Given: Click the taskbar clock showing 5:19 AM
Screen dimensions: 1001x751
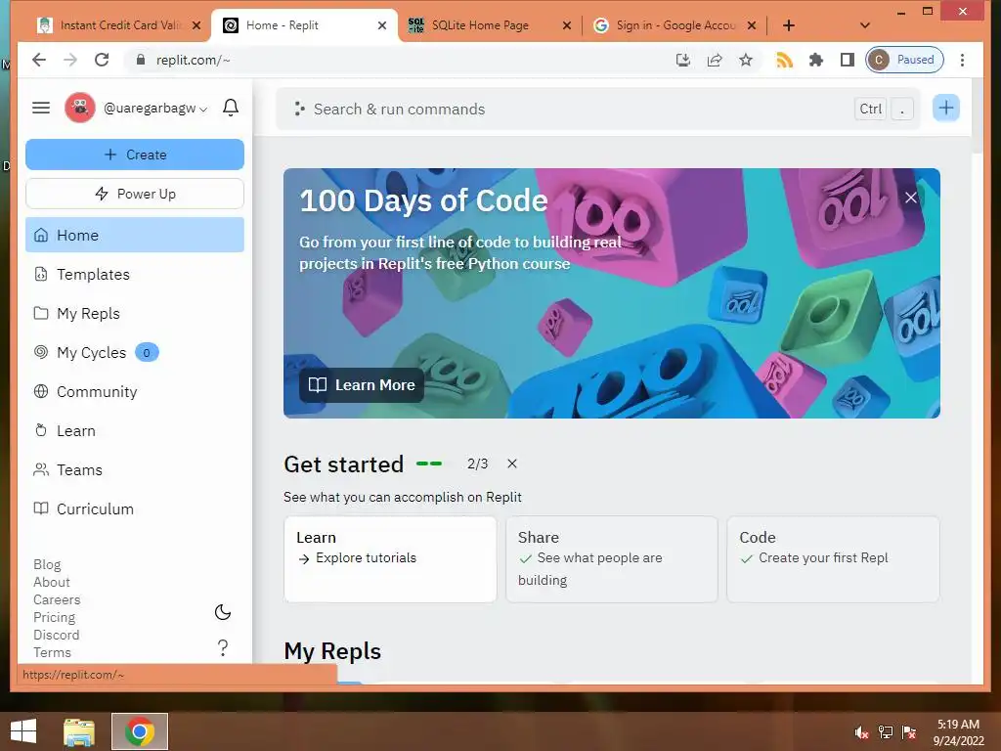Looking at the screenshot, I should 958,732.
